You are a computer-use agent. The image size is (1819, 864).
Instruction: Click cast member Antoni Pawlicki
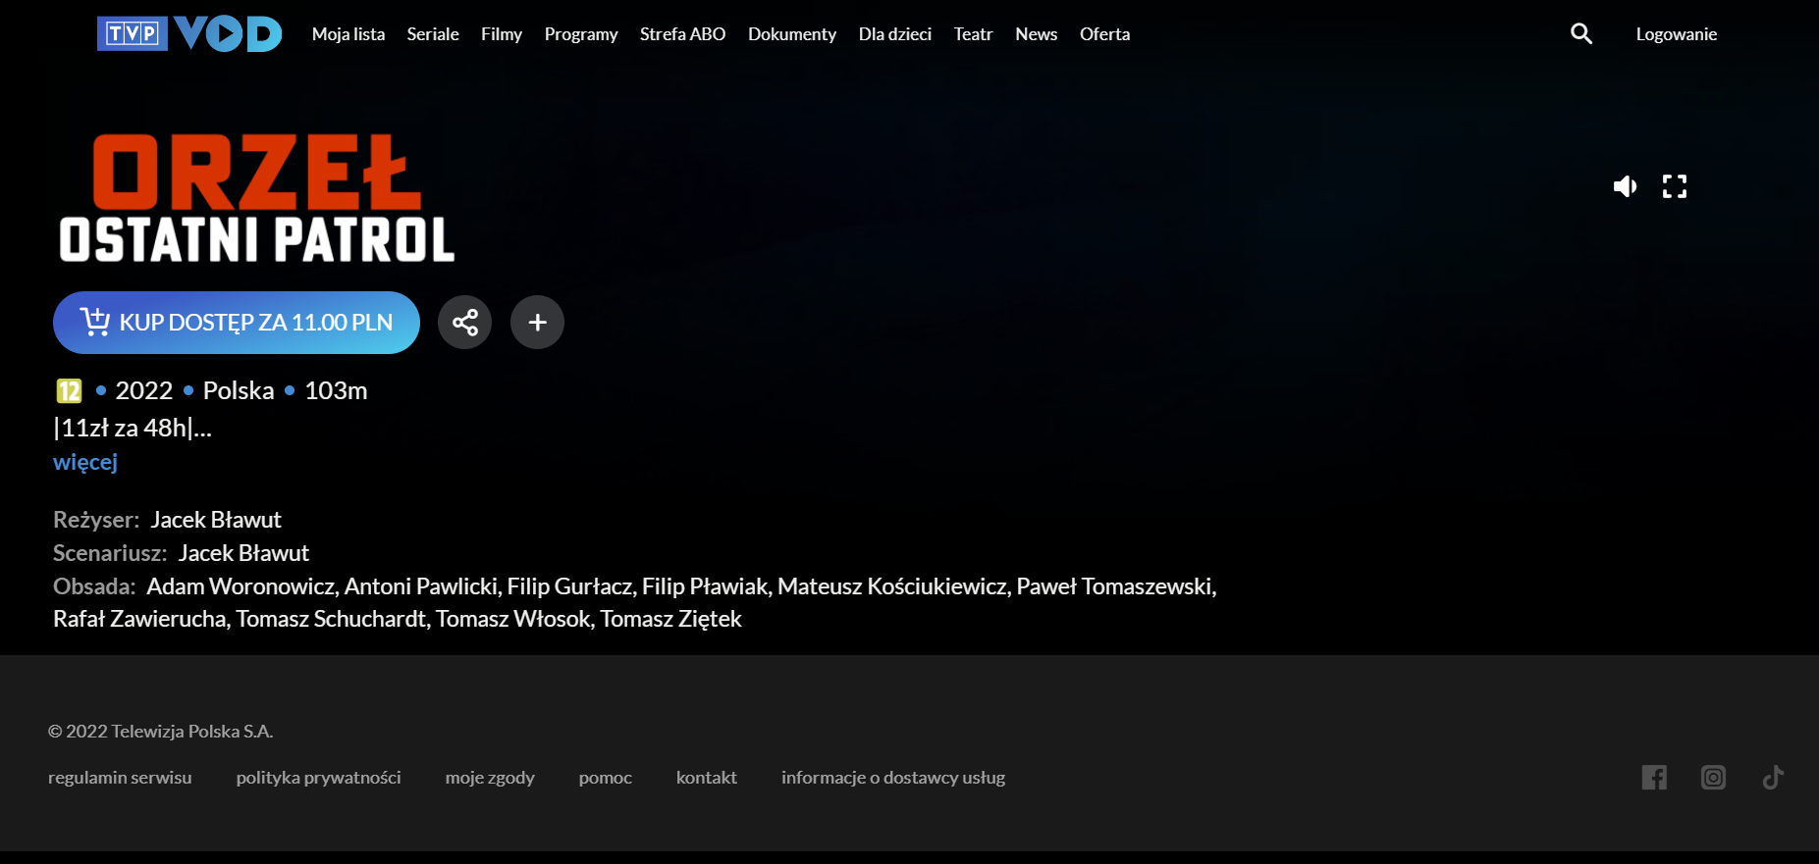point(420,586)
